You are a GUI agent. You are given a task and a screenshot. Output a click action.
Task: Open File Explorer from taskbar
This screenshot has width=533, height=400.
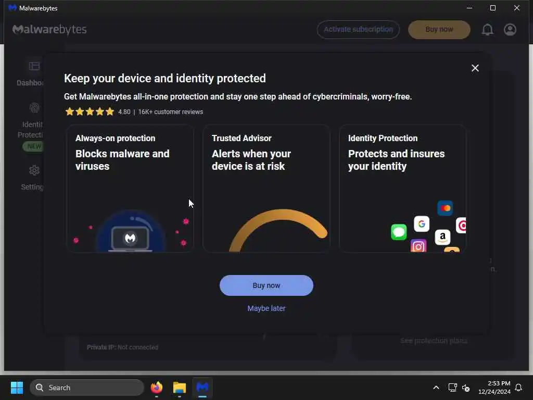179,387
